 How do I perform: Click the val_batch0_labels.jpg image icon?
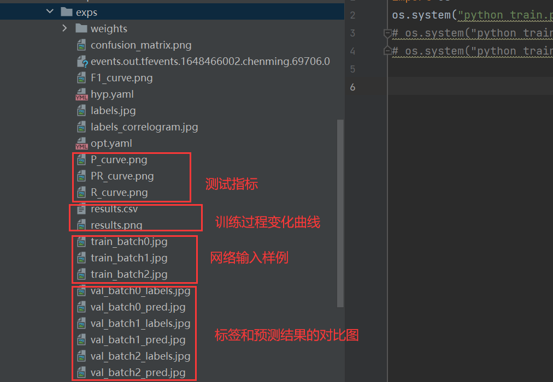click(81, 290)
